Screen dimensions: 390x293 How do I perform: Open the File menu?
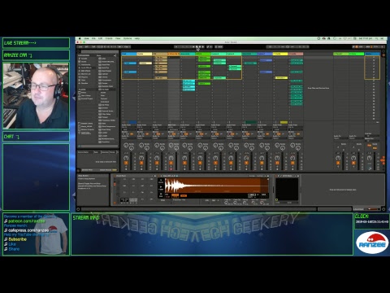[x=93, y=38]
